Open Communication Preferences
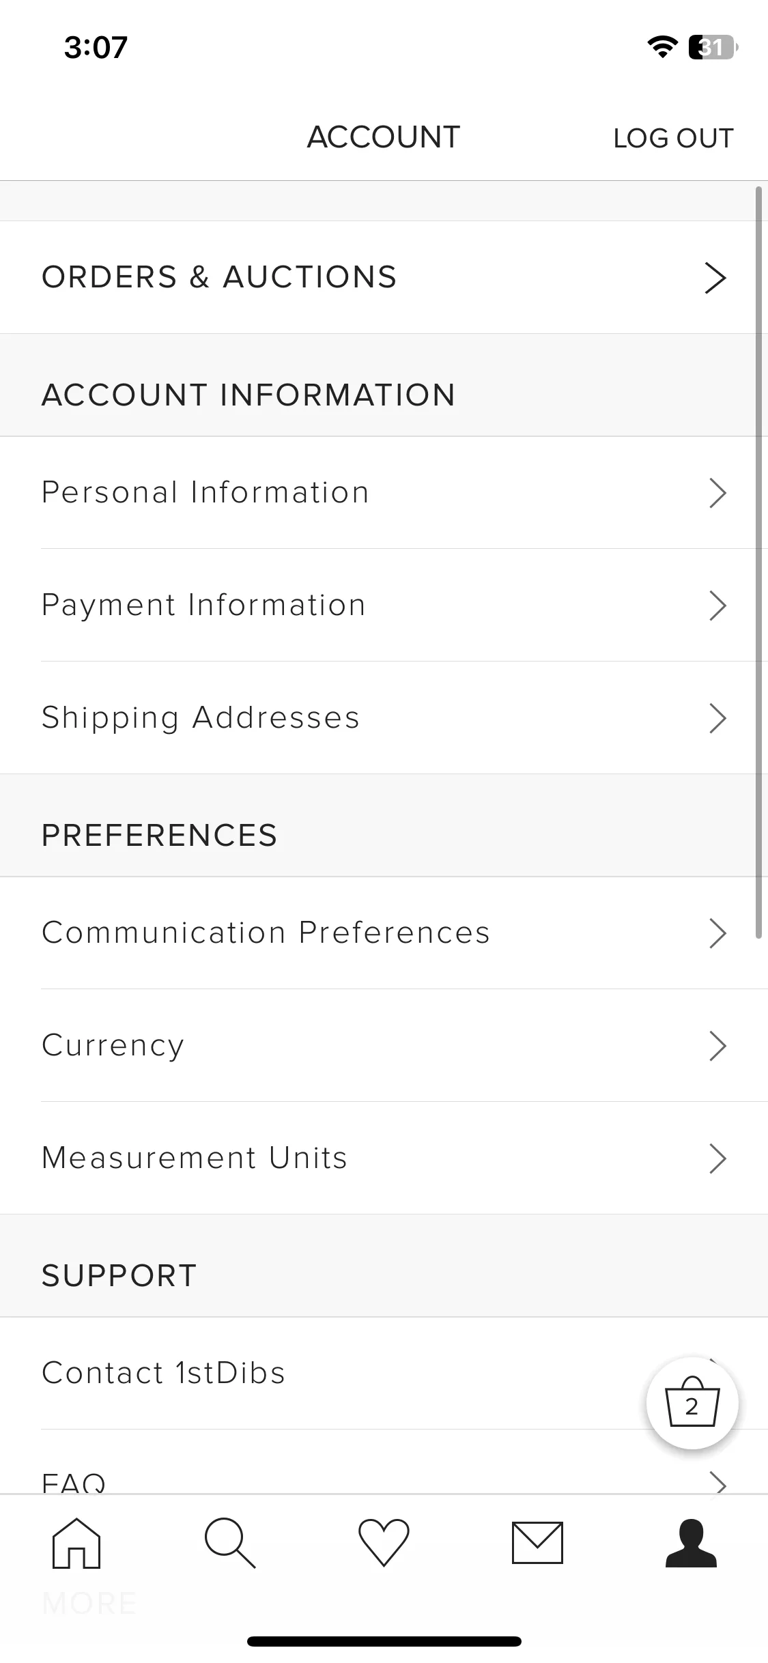 click(x=384, y=933)
